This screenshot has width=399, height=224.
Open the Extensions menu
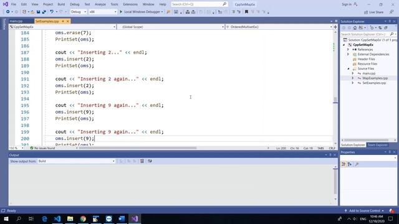coord(130,4)
